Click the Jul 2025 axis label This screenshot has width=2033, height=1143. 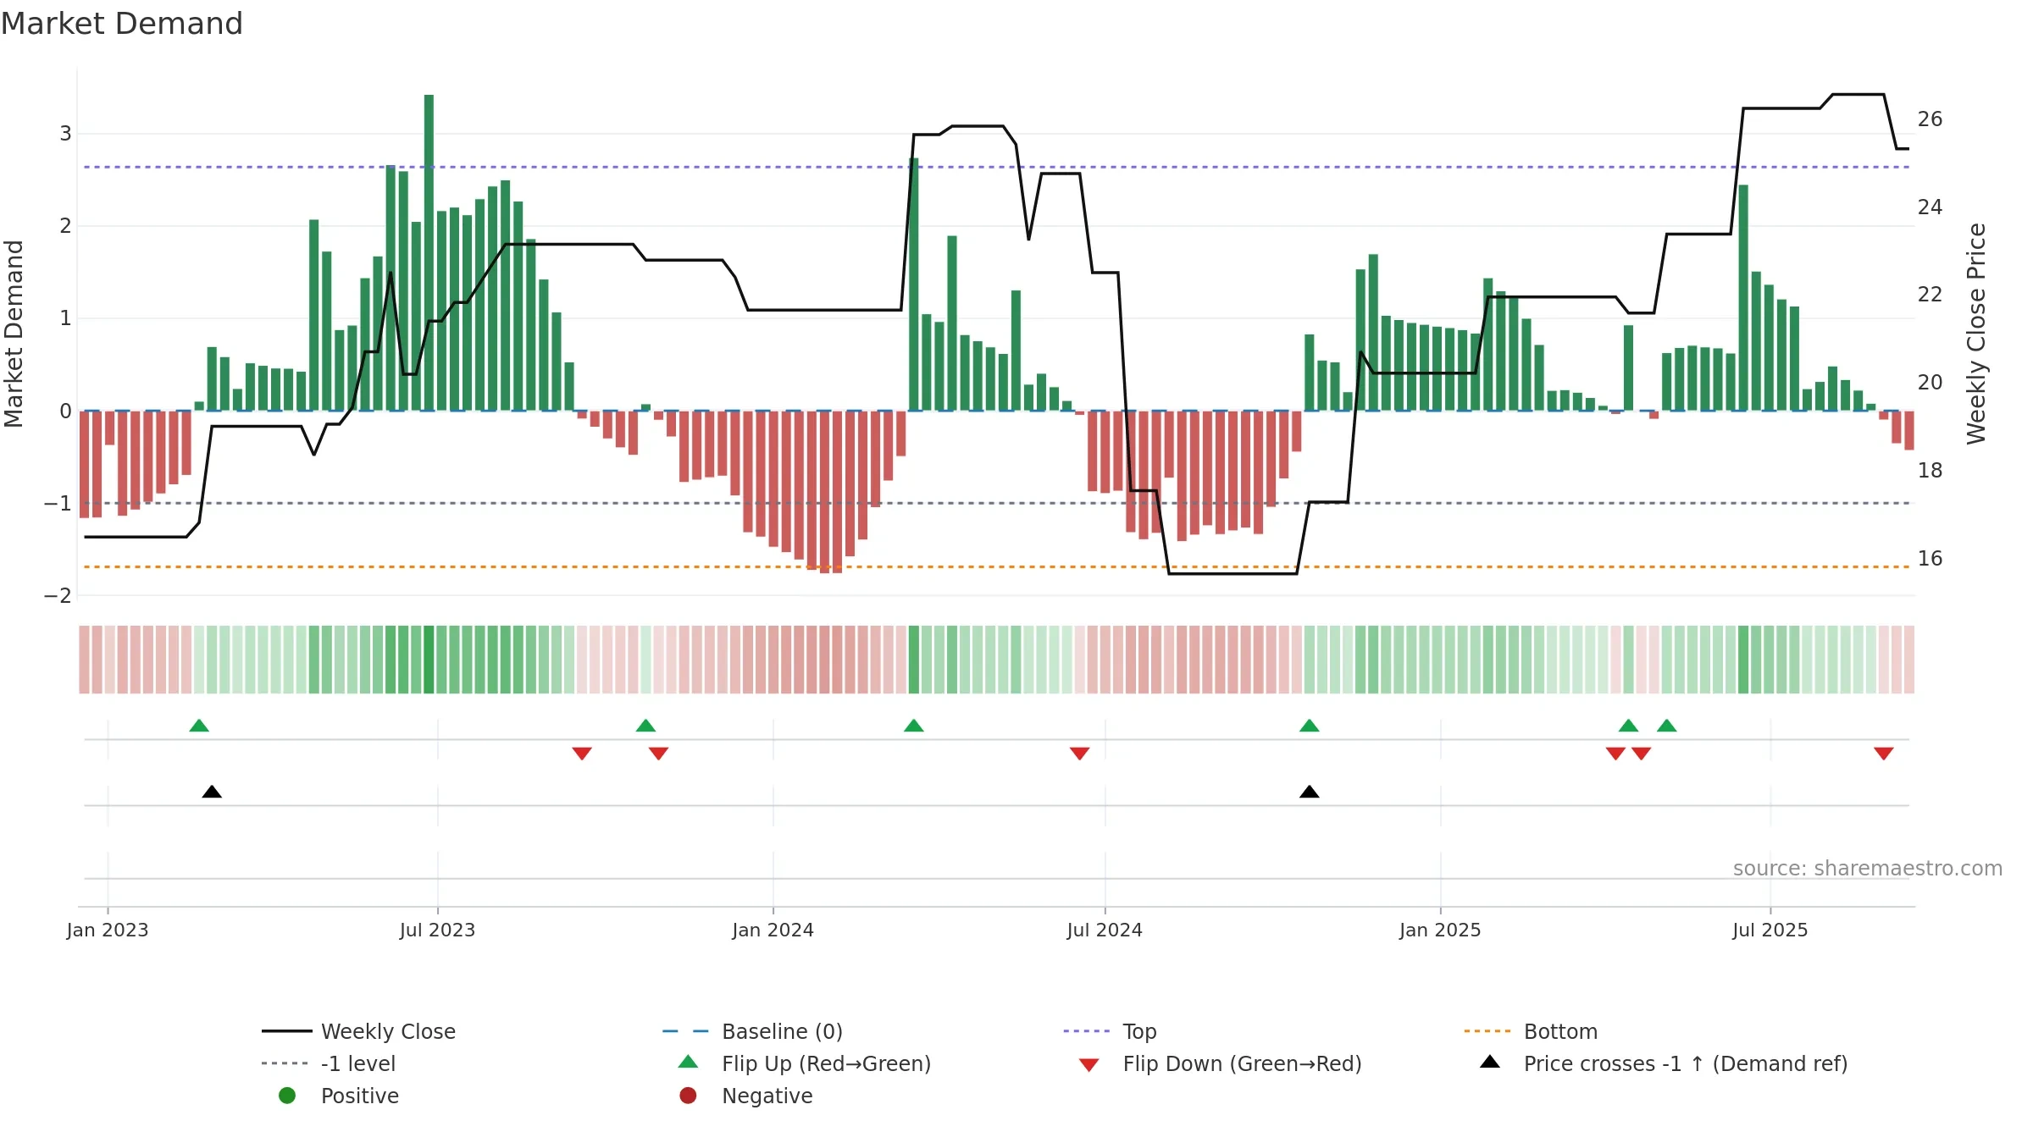coord(1770,930)
